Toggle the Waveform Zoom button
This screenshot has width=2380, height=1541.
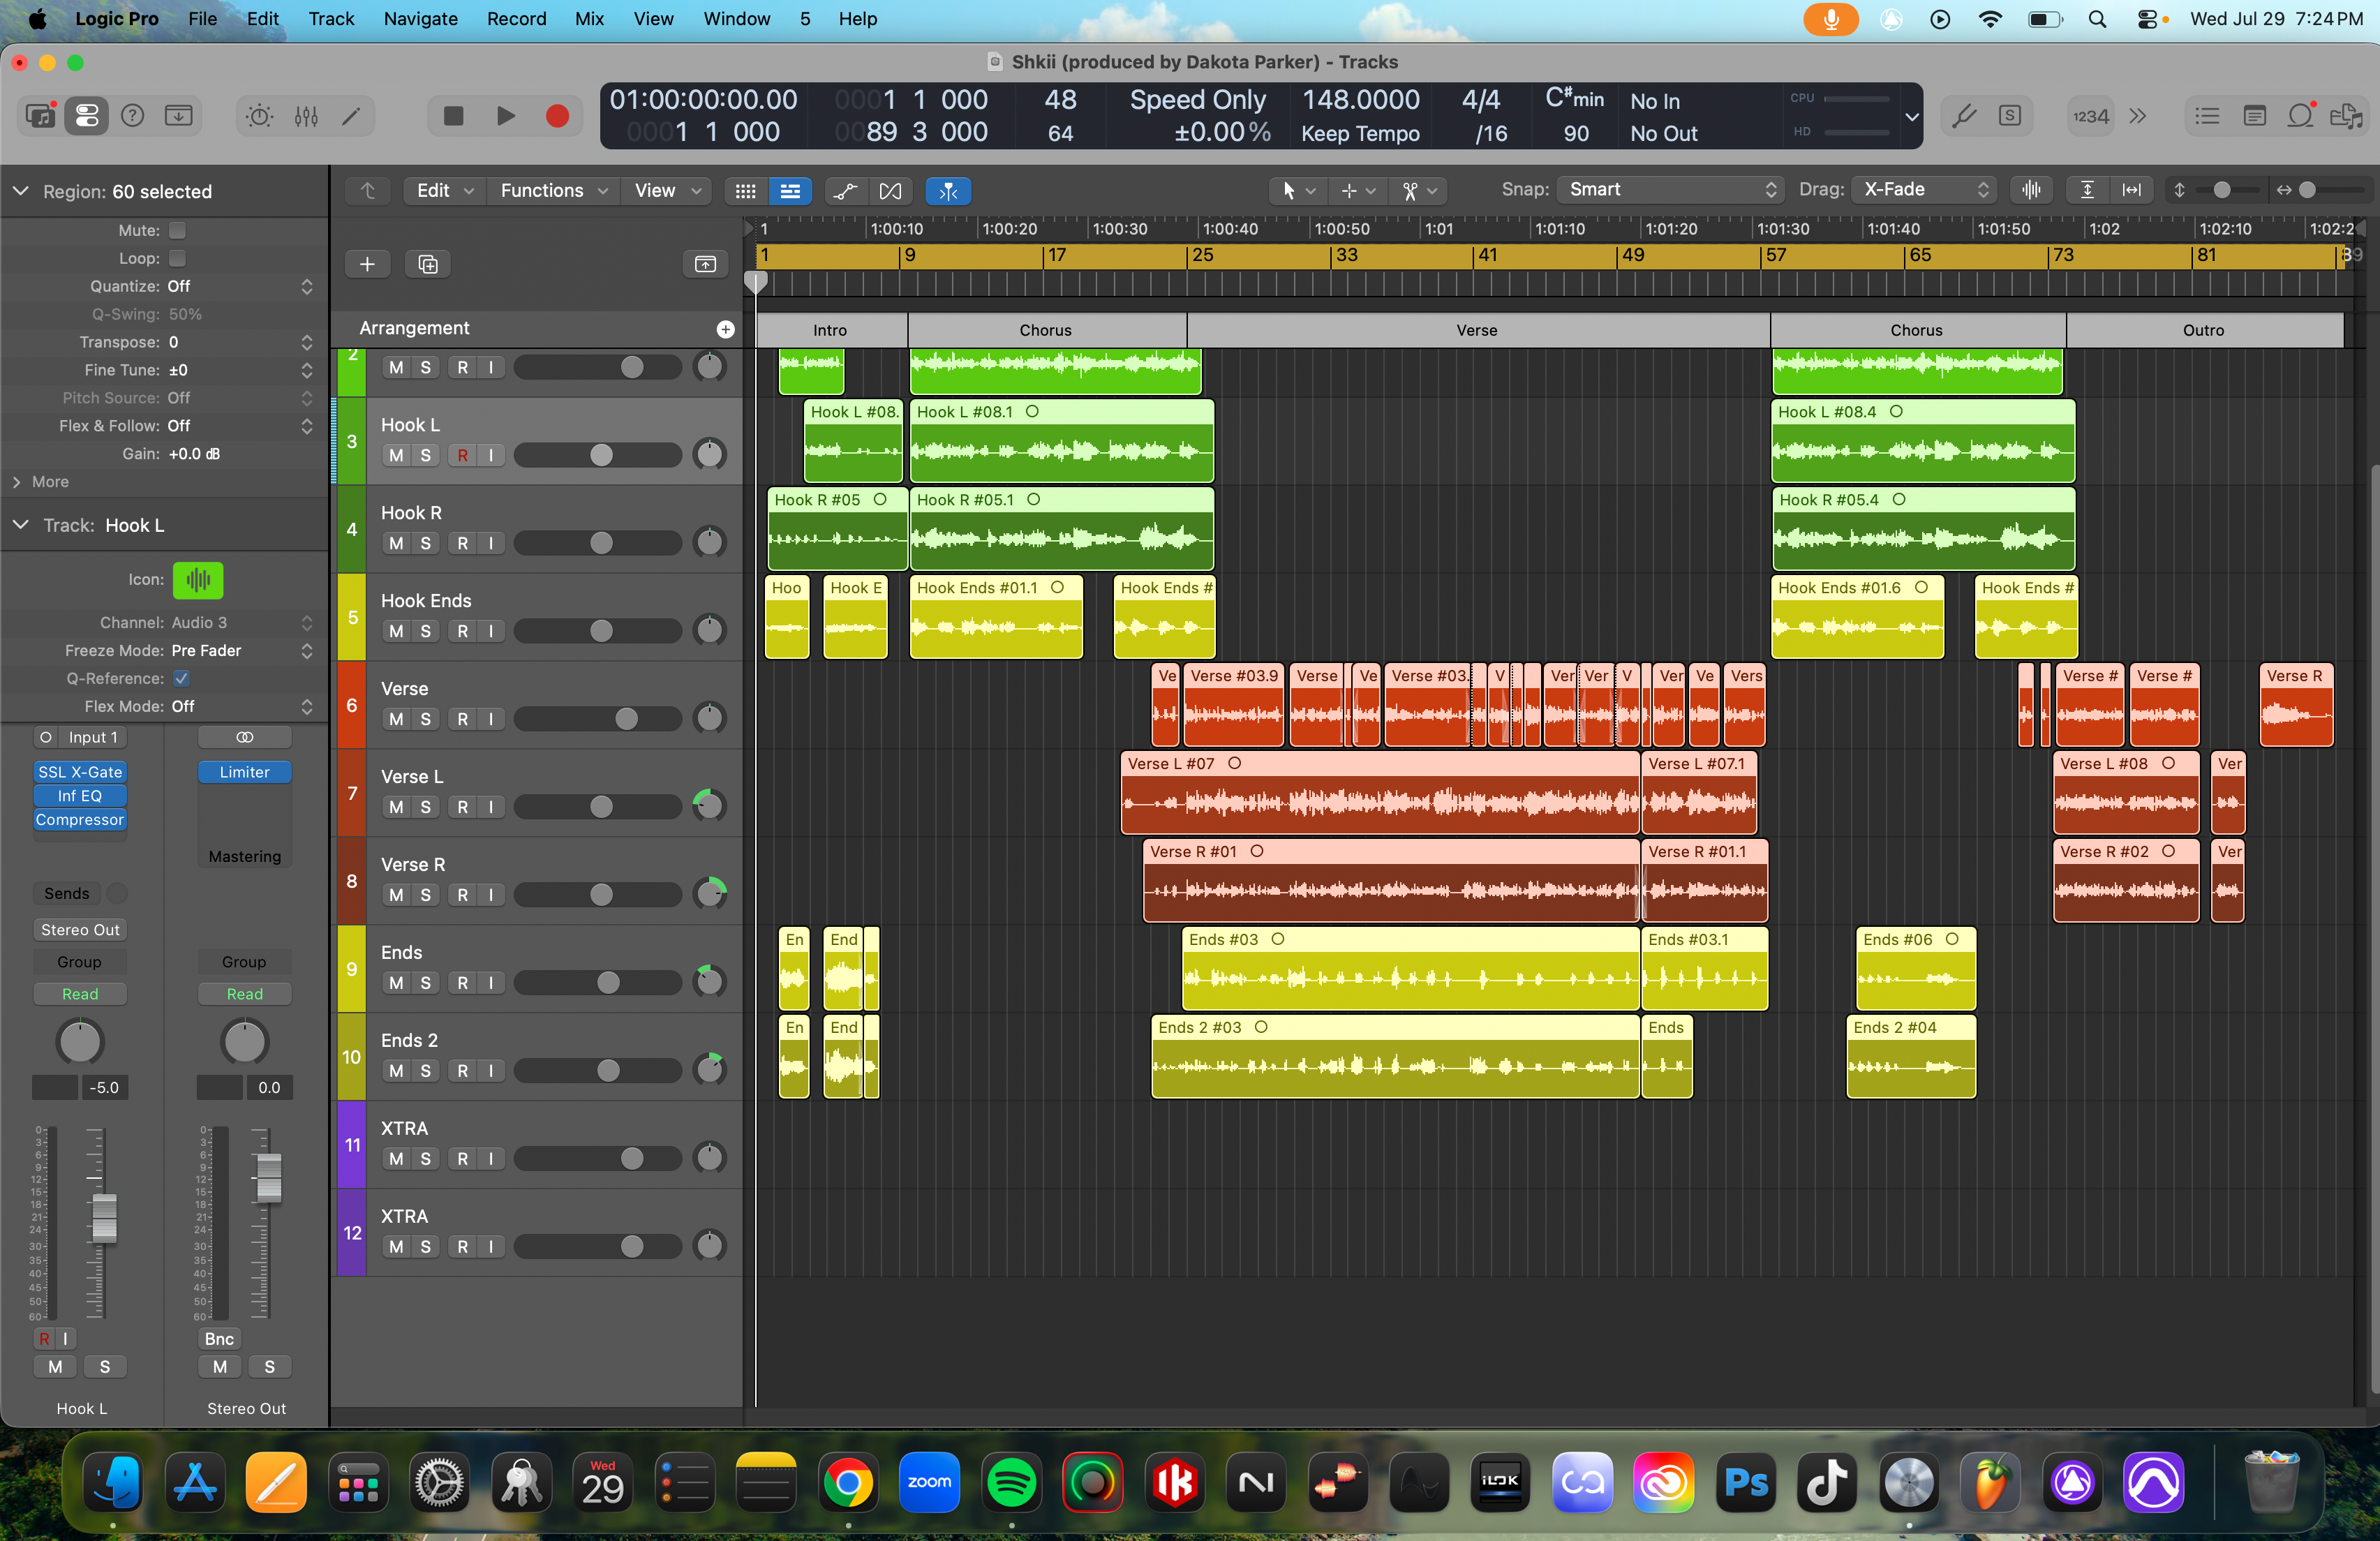coord(2031,190)
